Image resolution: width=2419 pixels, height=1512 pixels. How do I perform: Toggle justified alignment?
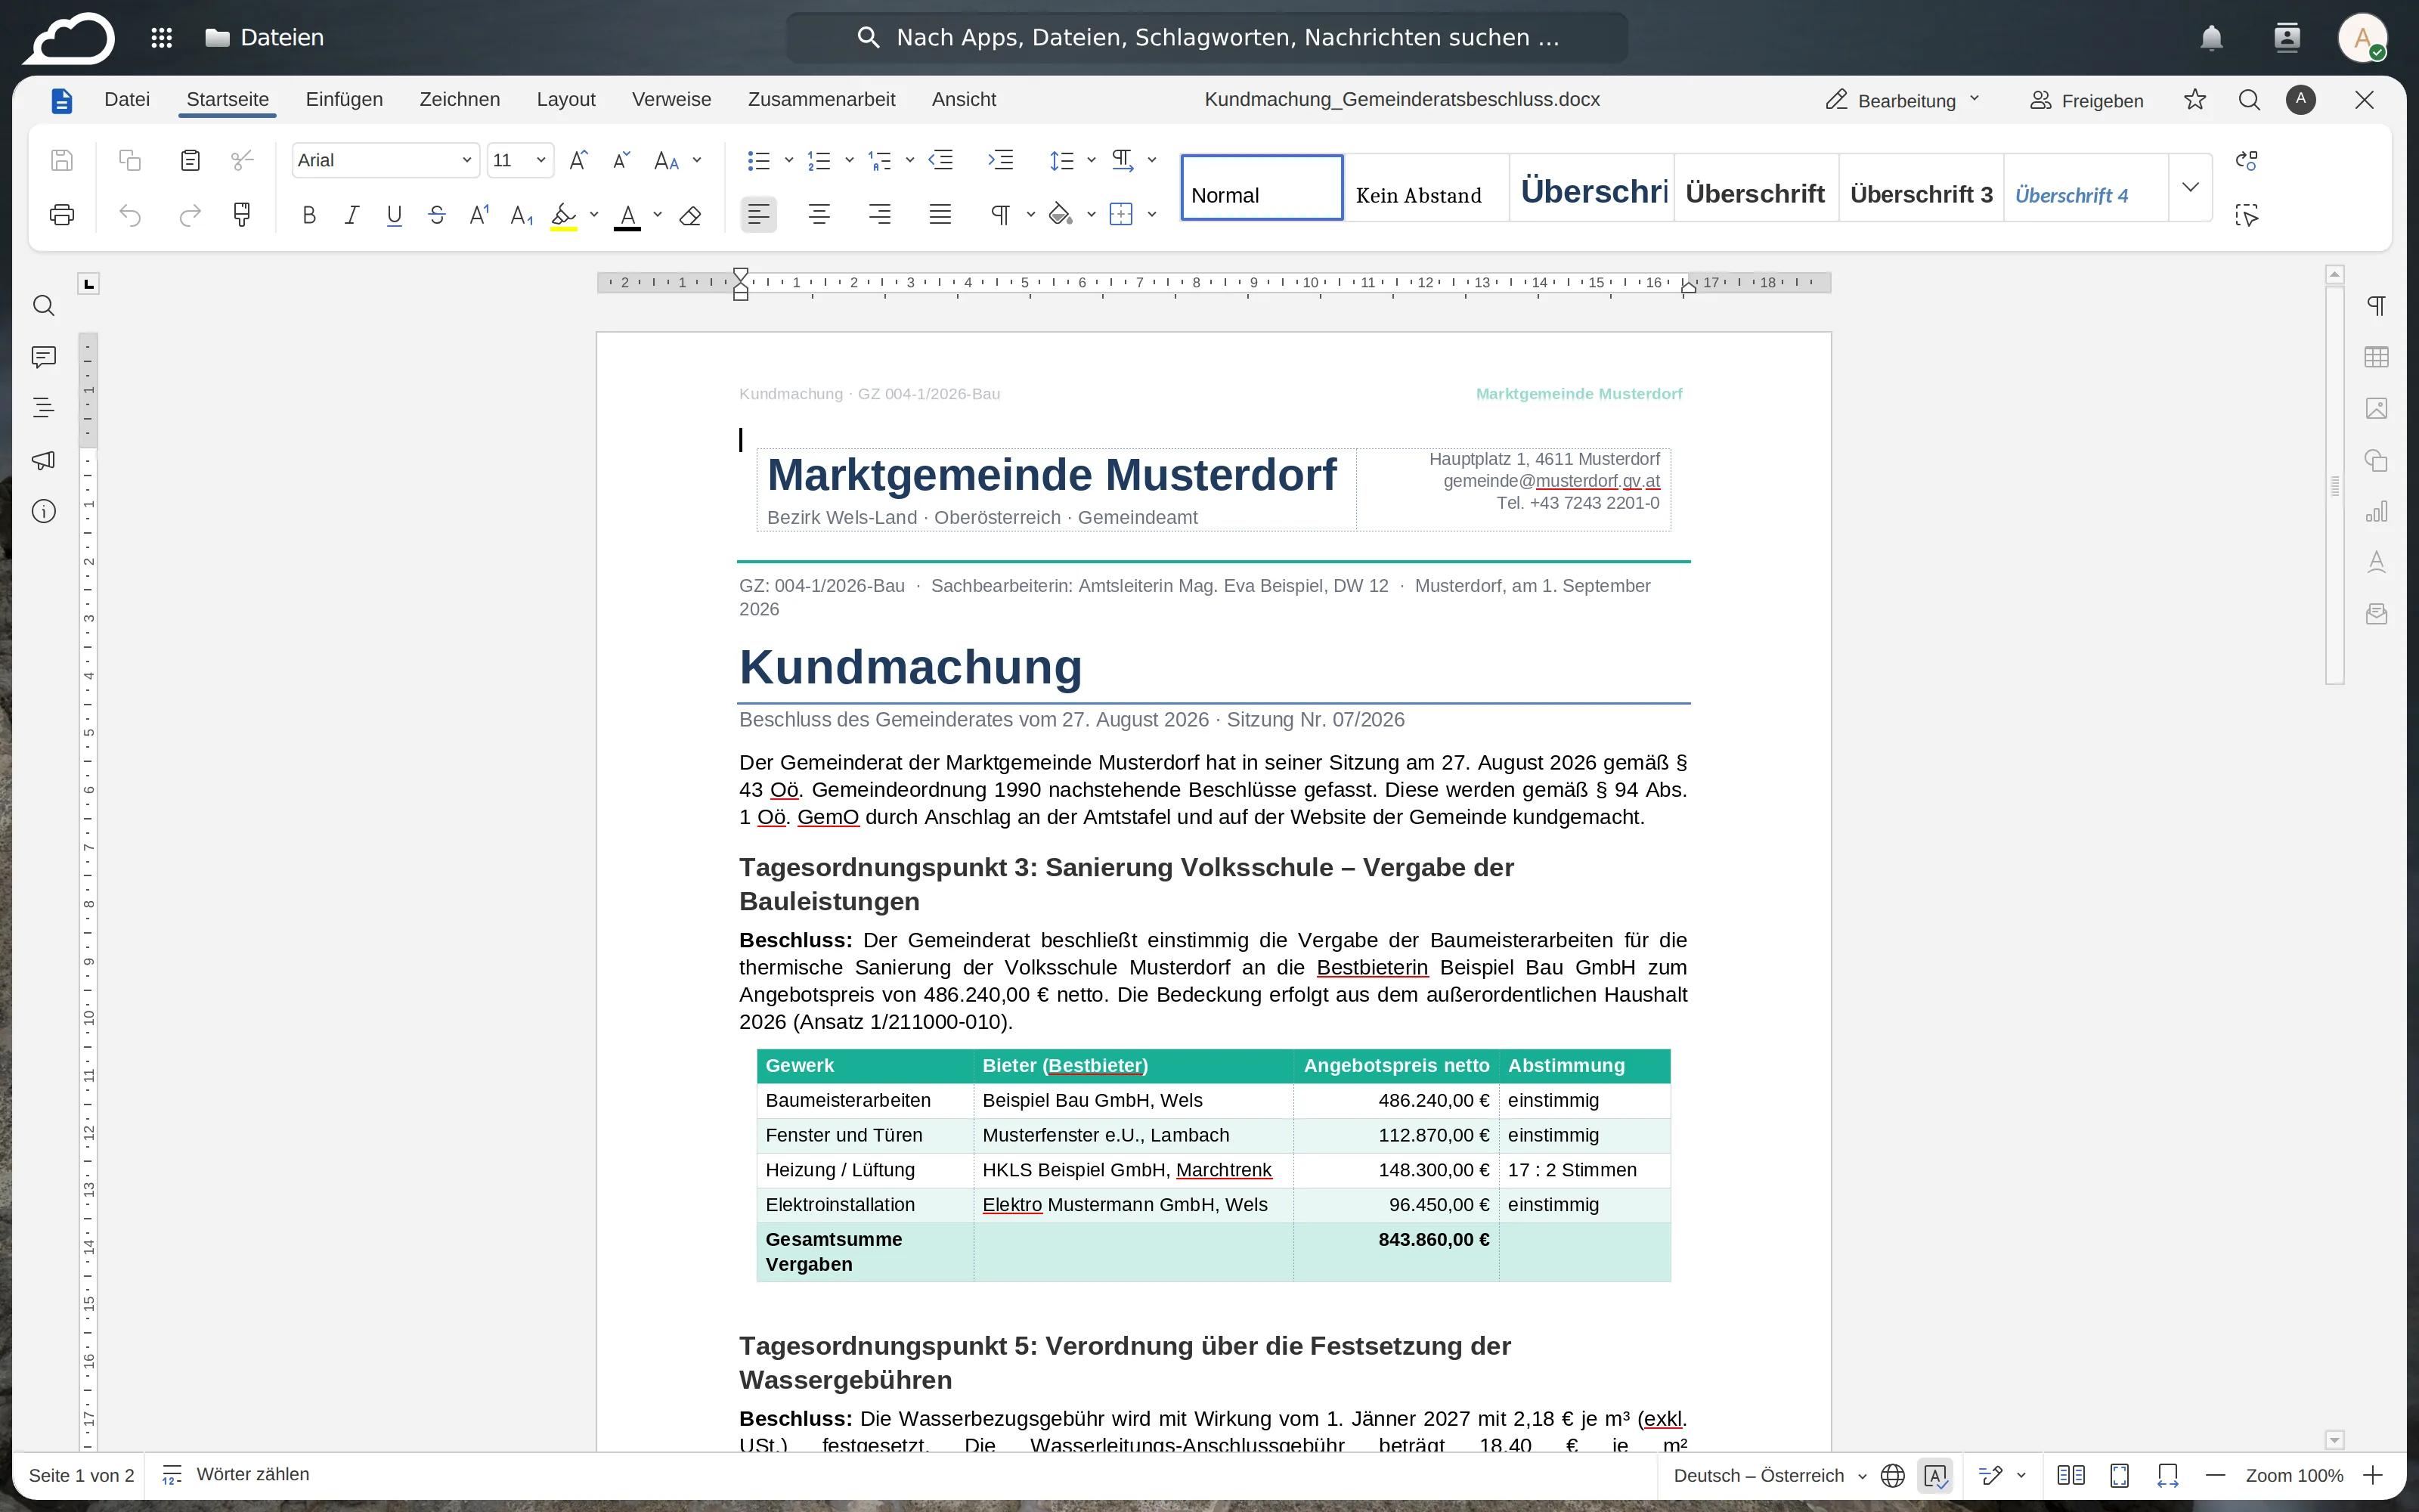[x=940, y=214]
